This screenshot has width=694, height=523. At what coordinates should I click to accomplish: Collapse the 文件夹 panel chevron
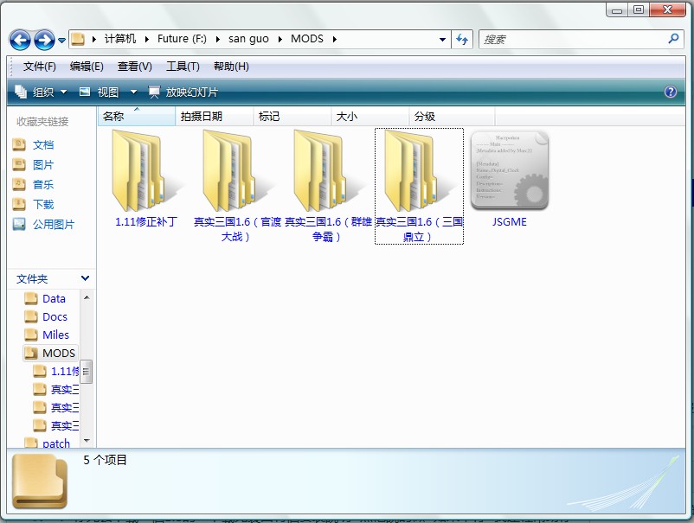click(85, 278)
